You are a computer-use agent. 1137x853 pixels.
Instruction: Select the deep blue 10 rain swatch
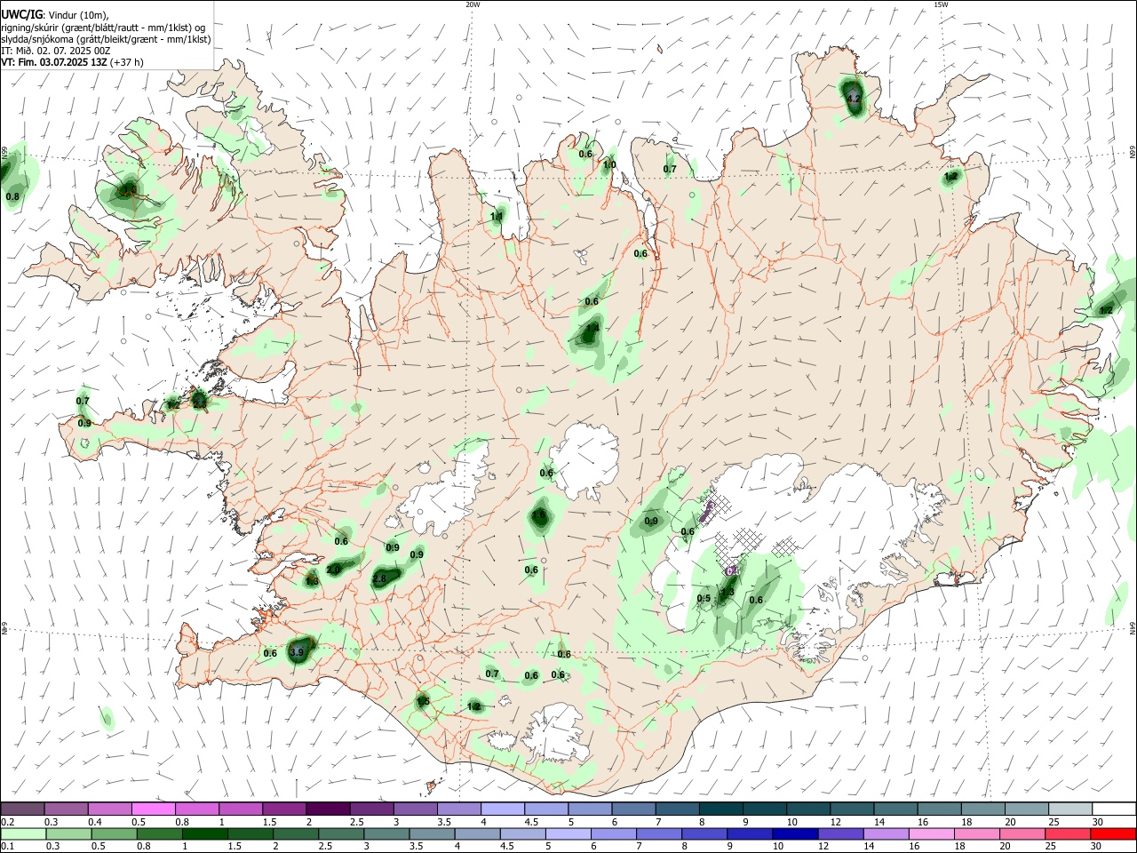tap(793, 834)
